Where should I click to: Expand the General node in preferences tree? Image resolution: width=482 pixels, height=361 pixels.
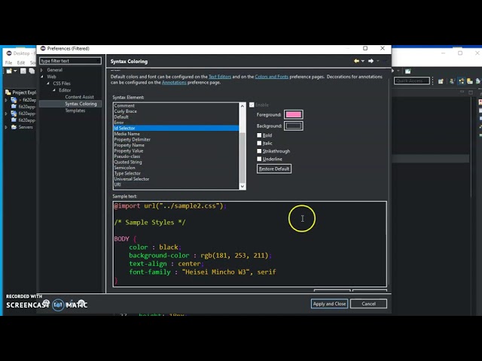tap(42, 70)
